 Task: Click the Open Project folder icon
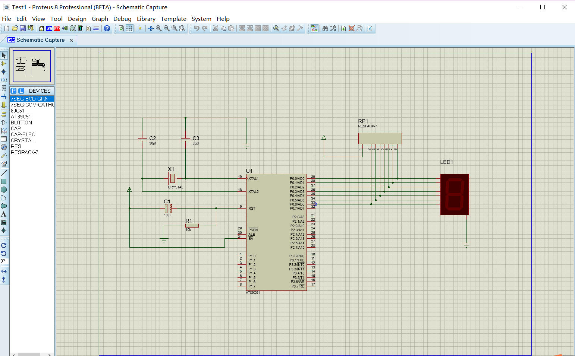pos(15,28)
